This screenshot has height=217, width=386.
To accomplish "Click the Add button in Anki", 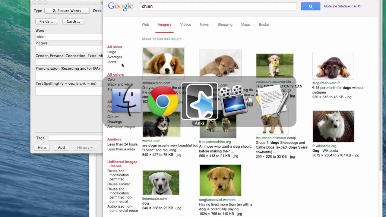I will click(61, 147).
